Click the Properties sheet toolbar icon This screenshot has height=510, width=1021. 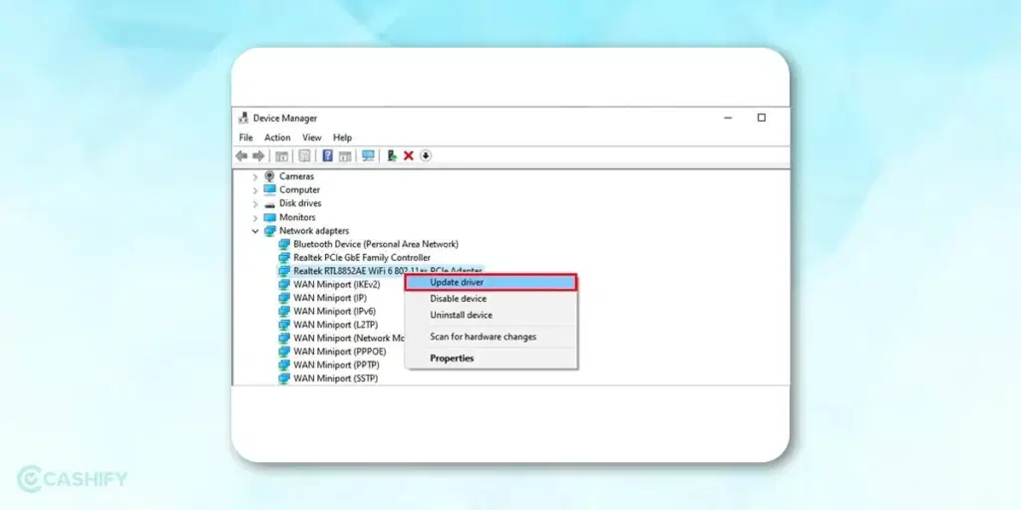pyautogui.click(x=304, y=156)
